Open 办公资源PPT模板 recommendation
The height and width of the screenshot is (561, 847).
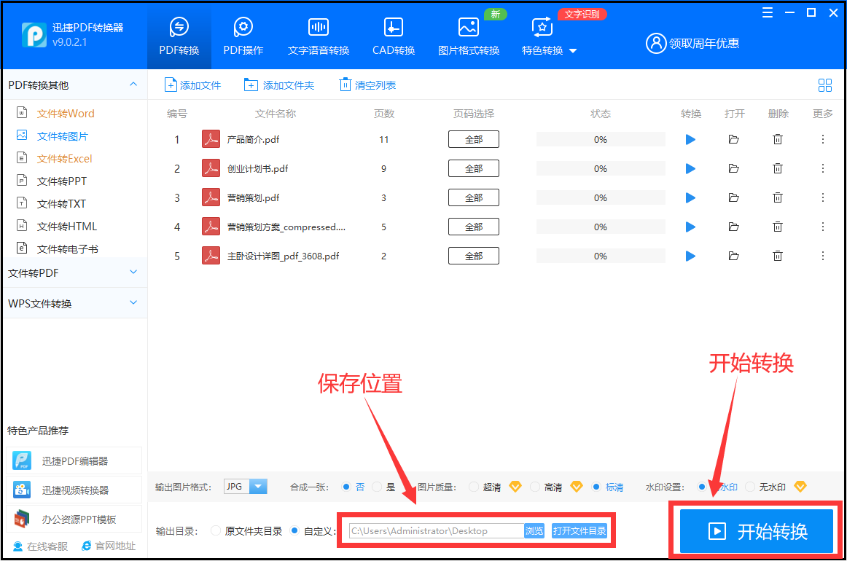[x=74, y=519]
